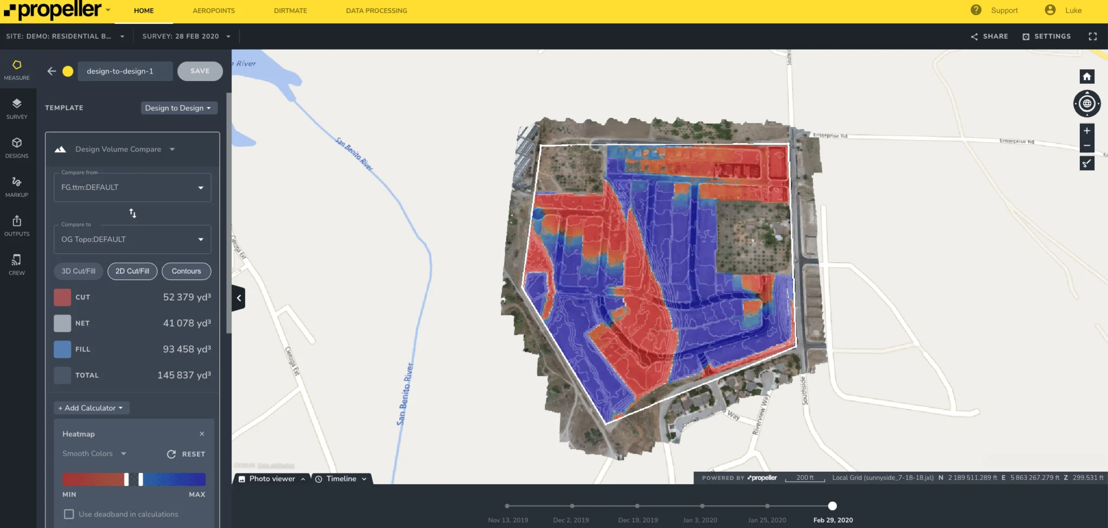This screenshot has width=1108, height=528.
Task: Toggle the 3D Cut/Fill view
Action: tap(78, 271)
